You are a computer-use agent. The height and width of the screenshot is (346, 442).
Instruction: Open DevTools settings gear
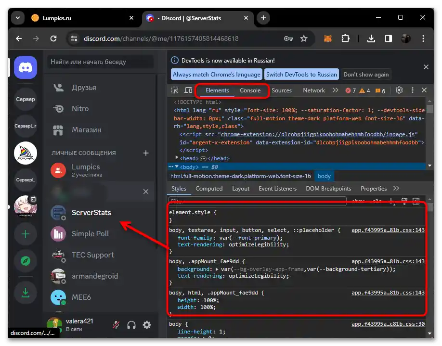399,90
